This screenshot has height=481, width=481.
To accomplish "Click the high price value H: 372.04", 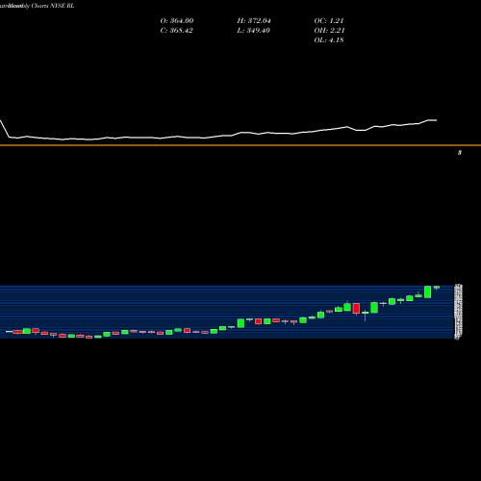I will (254, 21).
